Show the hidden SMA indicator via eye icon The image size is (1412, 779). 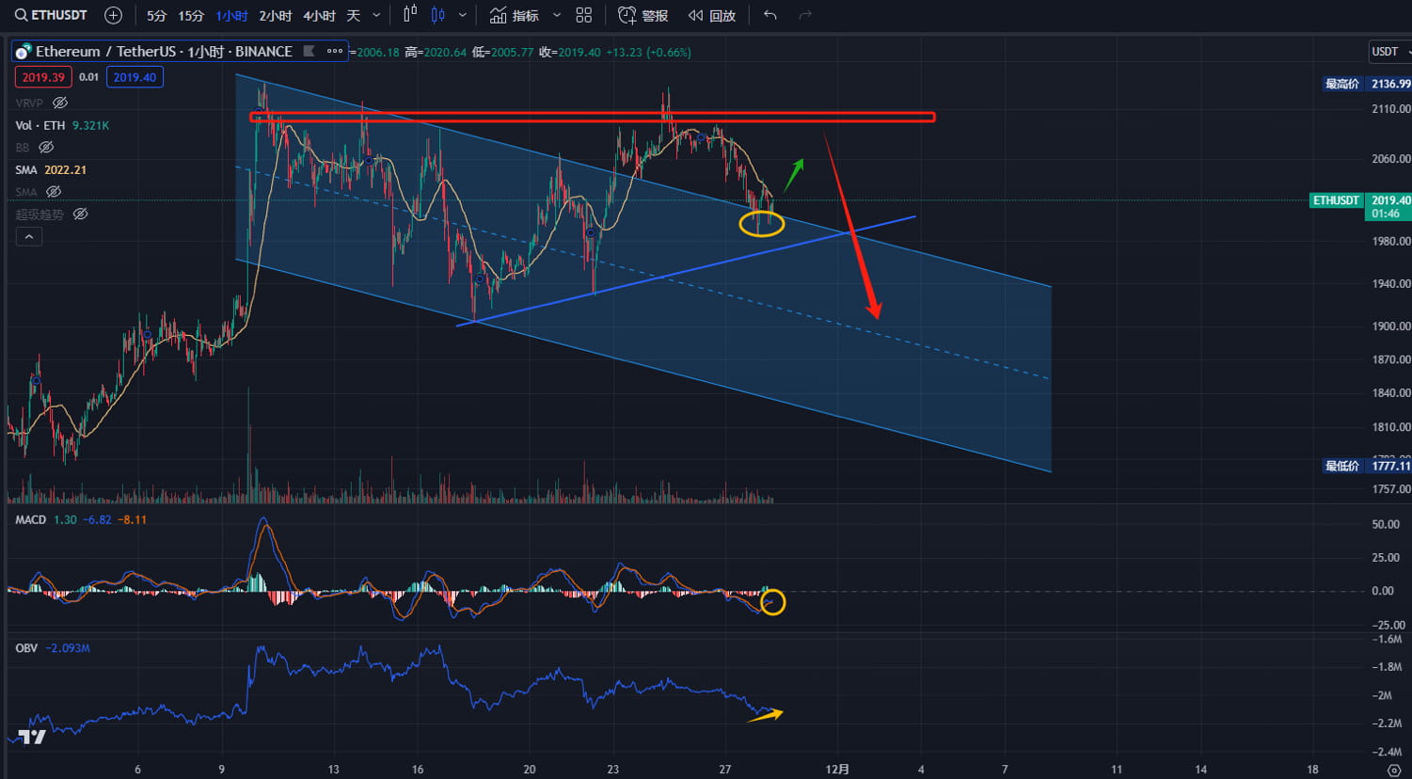54,192
